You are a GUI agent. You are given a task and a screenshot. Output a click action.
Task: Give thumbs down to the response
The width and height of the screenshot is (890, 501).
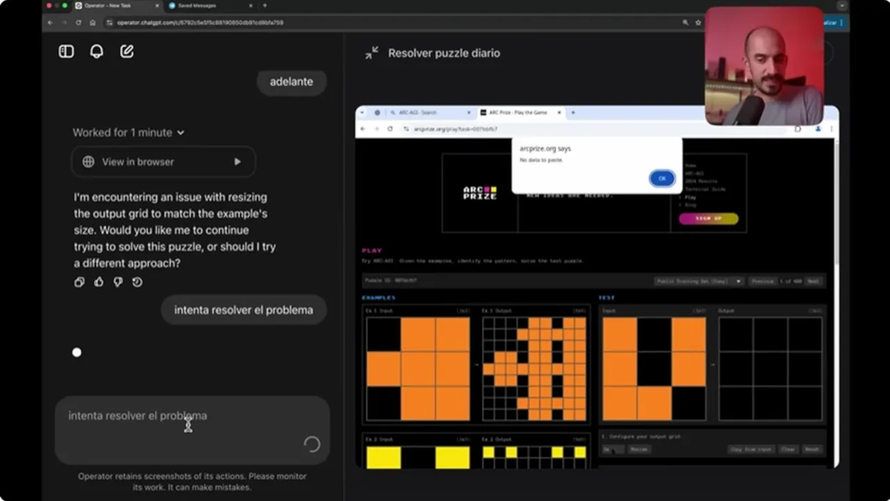pos(118,282)
